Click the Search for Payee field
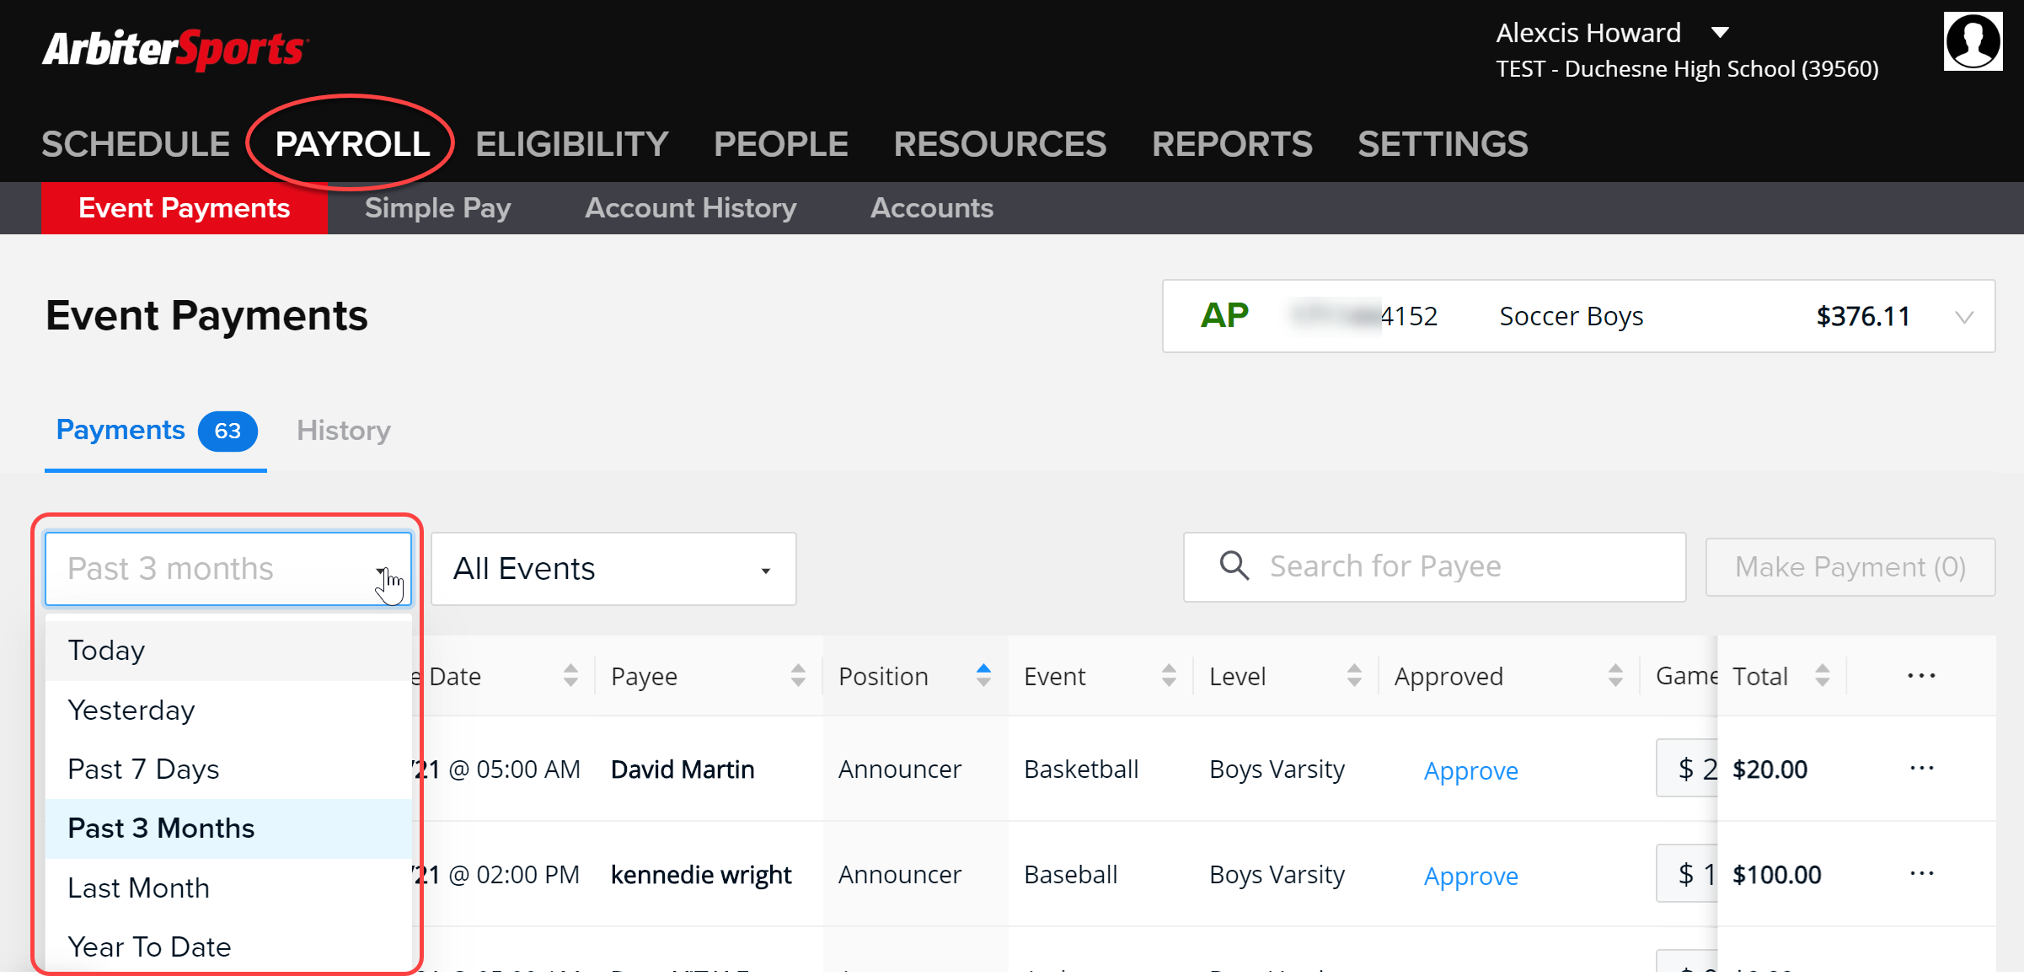The height and width of the screenshot is (976, 2024). 1434,566
